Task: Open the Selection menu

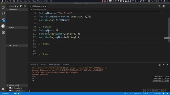Action: tap(20, 1)
